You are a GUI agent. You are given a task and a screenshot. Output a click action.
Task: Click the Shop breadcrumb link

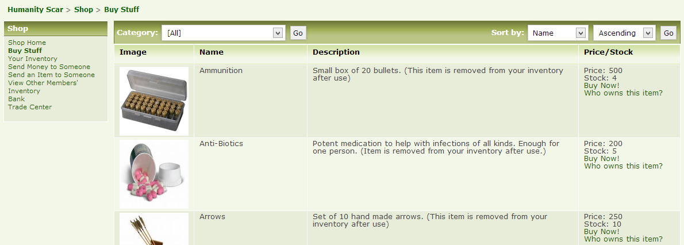83,10
